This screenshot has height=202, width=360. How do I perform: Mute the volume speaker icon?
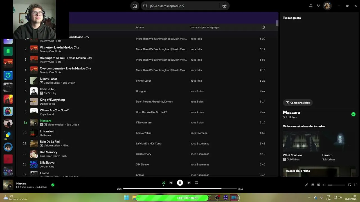point(324,185)
